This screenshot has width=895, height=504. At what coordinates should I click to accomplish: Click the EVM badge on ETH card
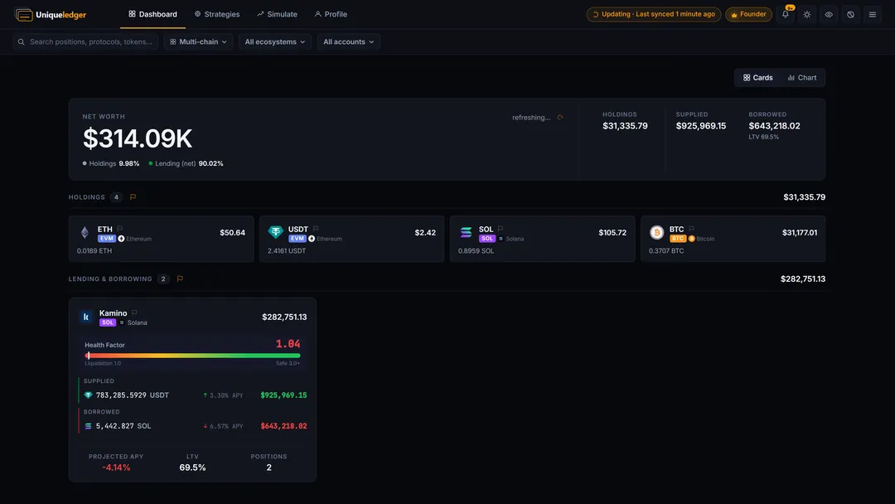click(107, 239)
